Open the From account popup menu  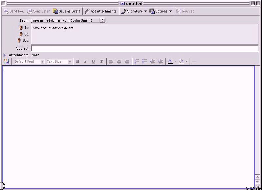click(x=68, y=20)
